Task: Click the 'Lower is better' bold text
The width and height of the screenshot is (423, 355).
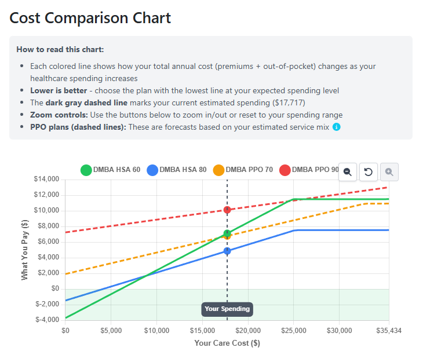Action: [x=59, y=90]
